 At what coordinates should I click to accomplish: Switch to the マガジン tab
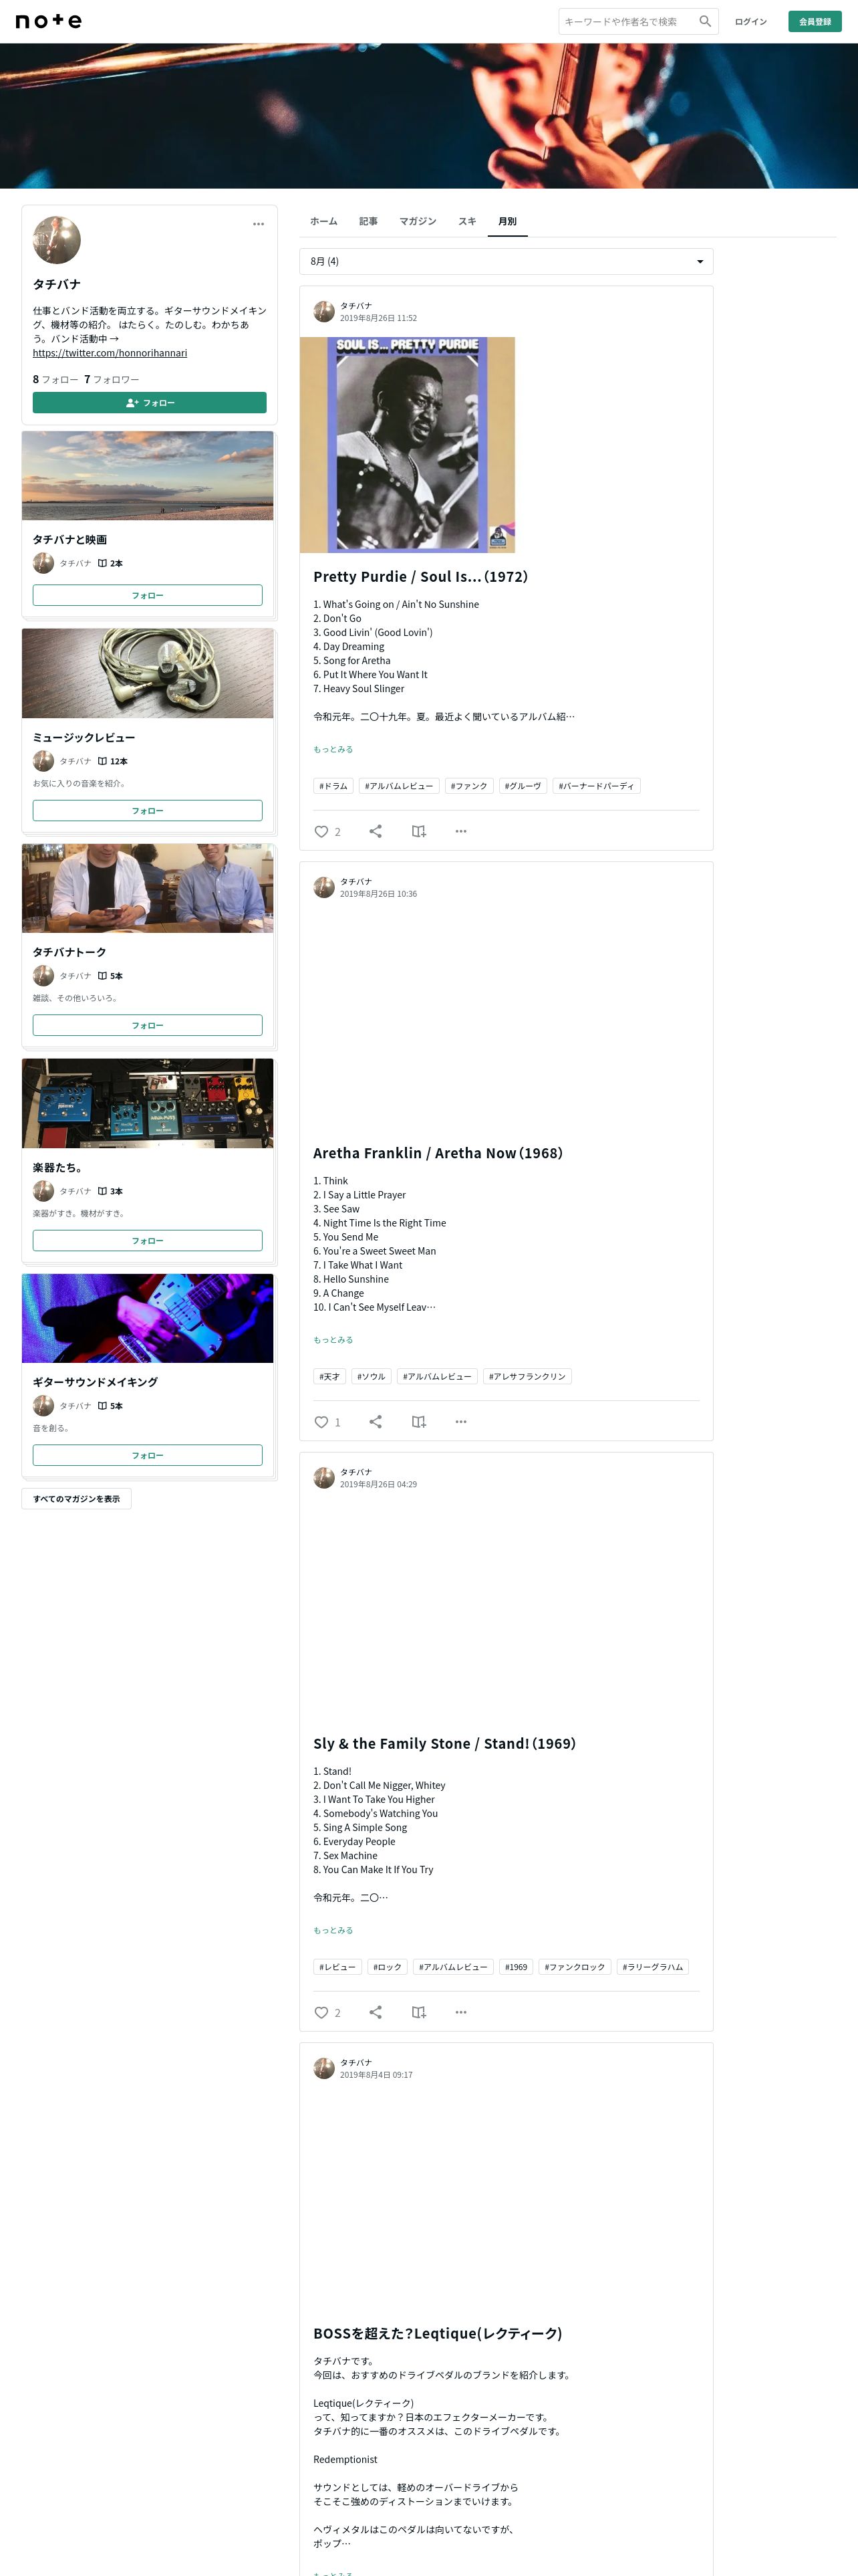click(418, 221)
